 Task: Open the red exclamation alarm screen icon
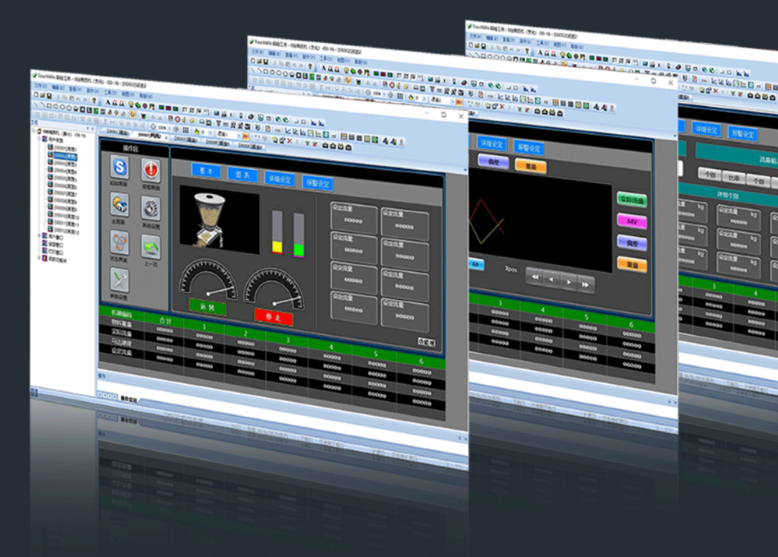point(150,171)
